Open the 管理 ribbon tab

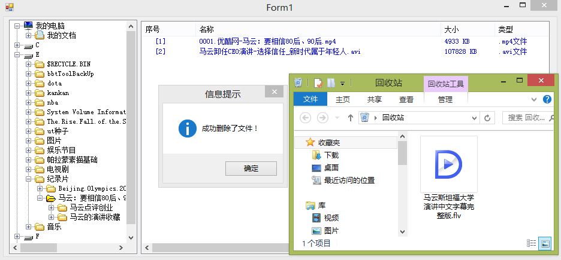445,99
